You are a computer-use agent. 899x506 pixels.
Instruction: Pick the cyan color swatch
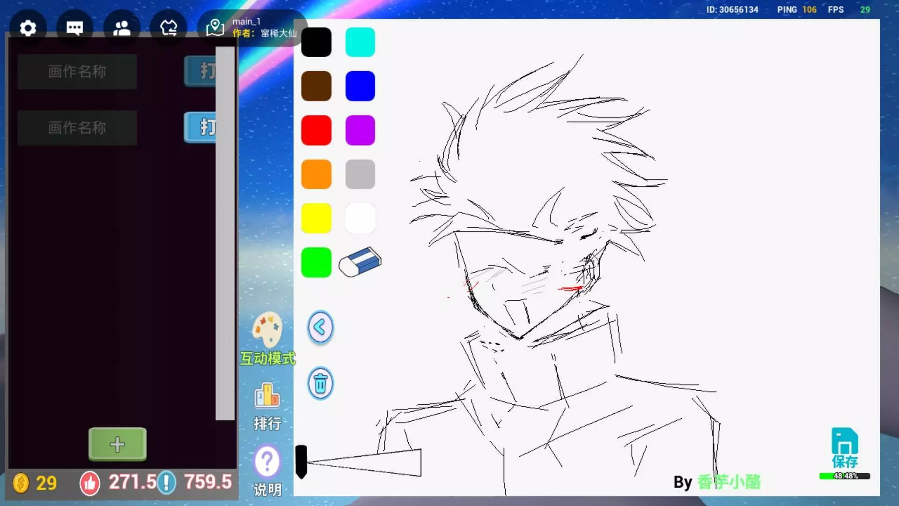click(360, 42)
